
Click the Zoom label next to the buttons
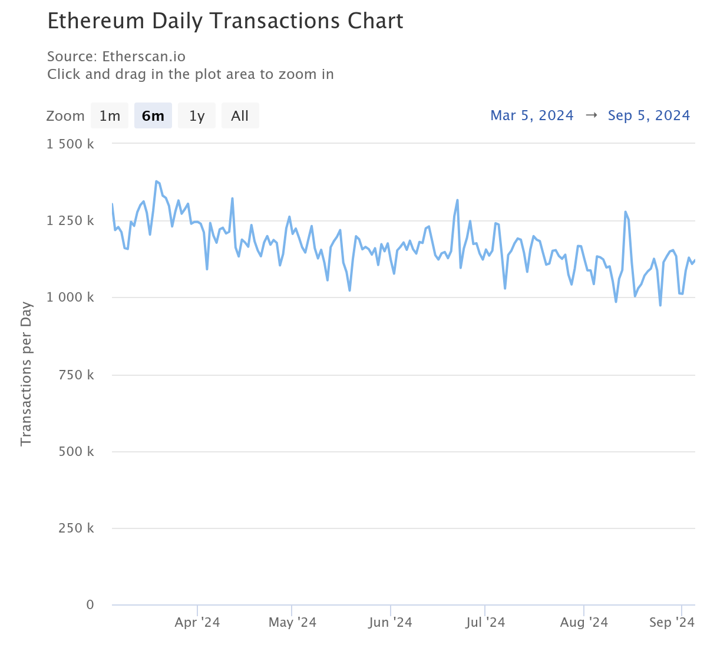tap(65, 115)
